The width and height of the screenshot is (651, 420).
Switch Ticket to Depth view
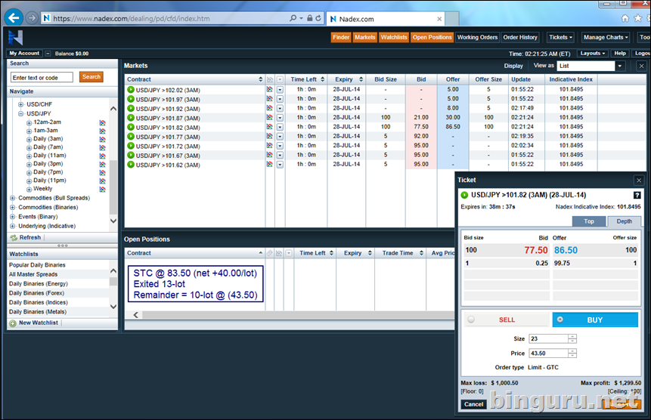click(624, 221)
